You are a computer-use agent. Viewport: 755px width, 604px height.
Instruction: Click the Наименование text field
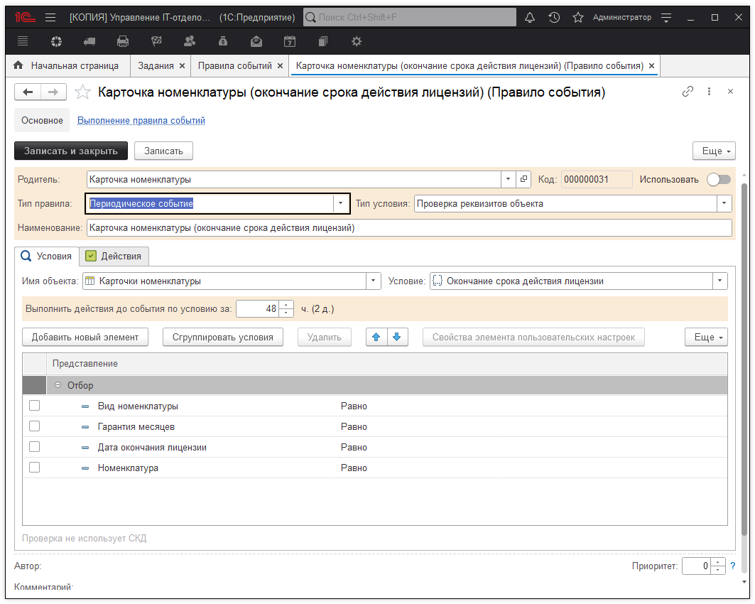point(408,228)
